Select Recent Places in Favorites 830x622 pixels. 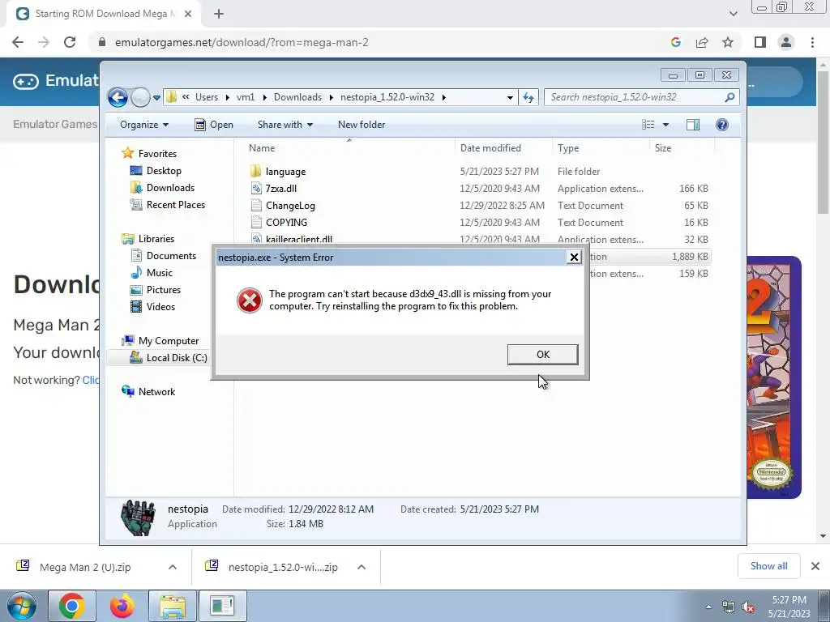coord(176,205)
